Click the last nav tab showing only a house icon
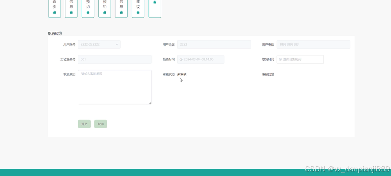Viewport: 391px width, 176px height. coord(155,8)
